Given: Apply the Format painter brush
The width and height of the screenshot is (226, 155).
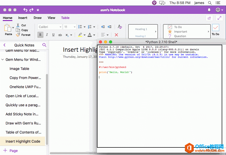Looking at the screenshot, I should point(18,35).
